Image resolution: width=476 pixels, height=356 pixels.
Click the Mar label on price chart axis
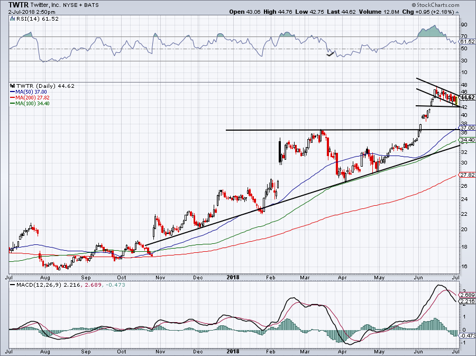pyautogui.click(x=305, y=278)
